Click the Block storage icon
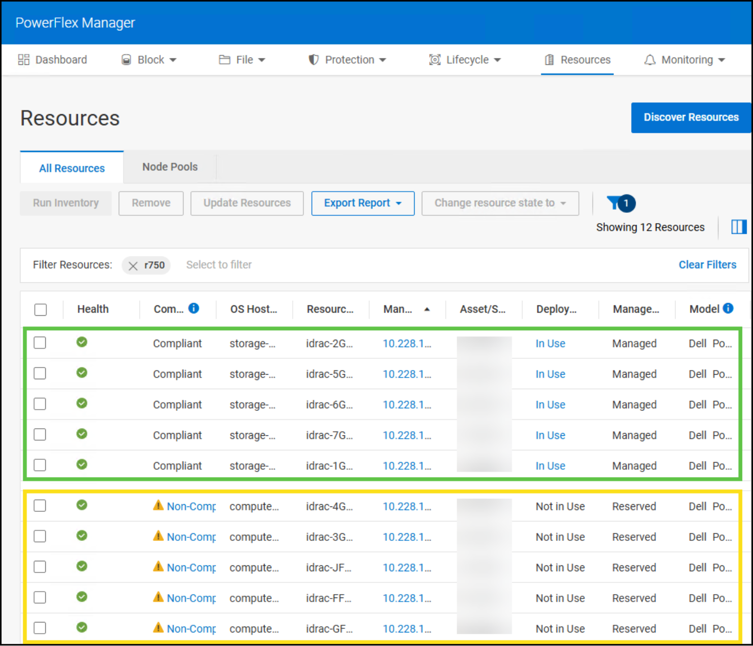This screenshot has height=646, width=753. 126,60
